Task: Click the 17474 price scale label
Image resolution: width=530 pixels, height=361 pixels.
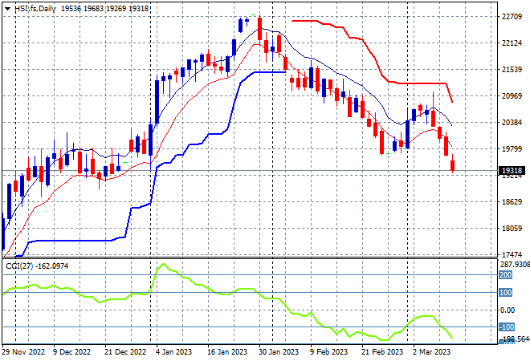Action: [512, 254]
